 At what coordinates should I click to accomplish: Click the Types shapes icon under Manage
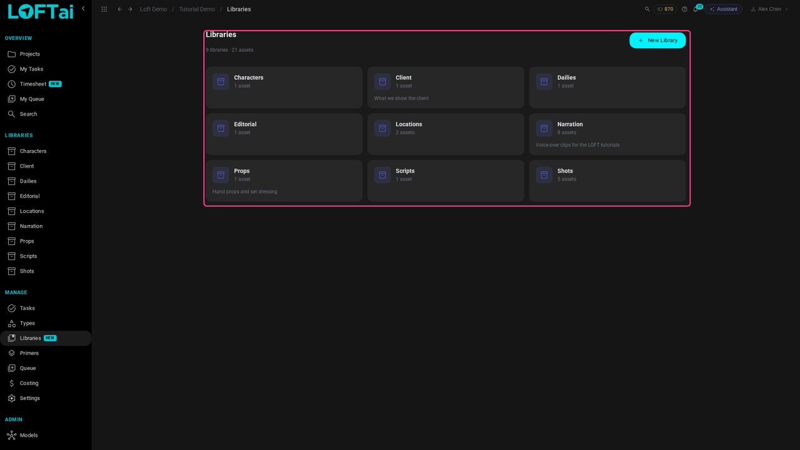point(11,323)
